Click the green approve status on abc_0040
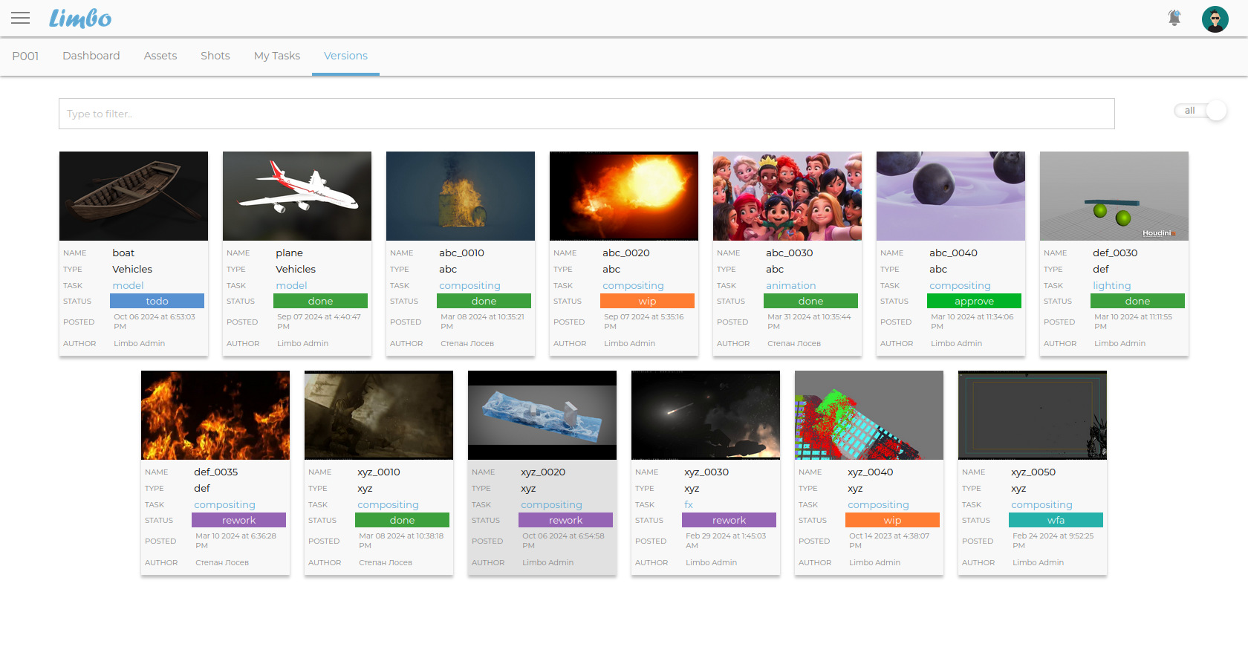This screenshot has height=667, width=1248. [x=974, y=301]
